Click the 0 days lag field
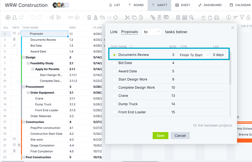The image size is (252, 162). 218,55
